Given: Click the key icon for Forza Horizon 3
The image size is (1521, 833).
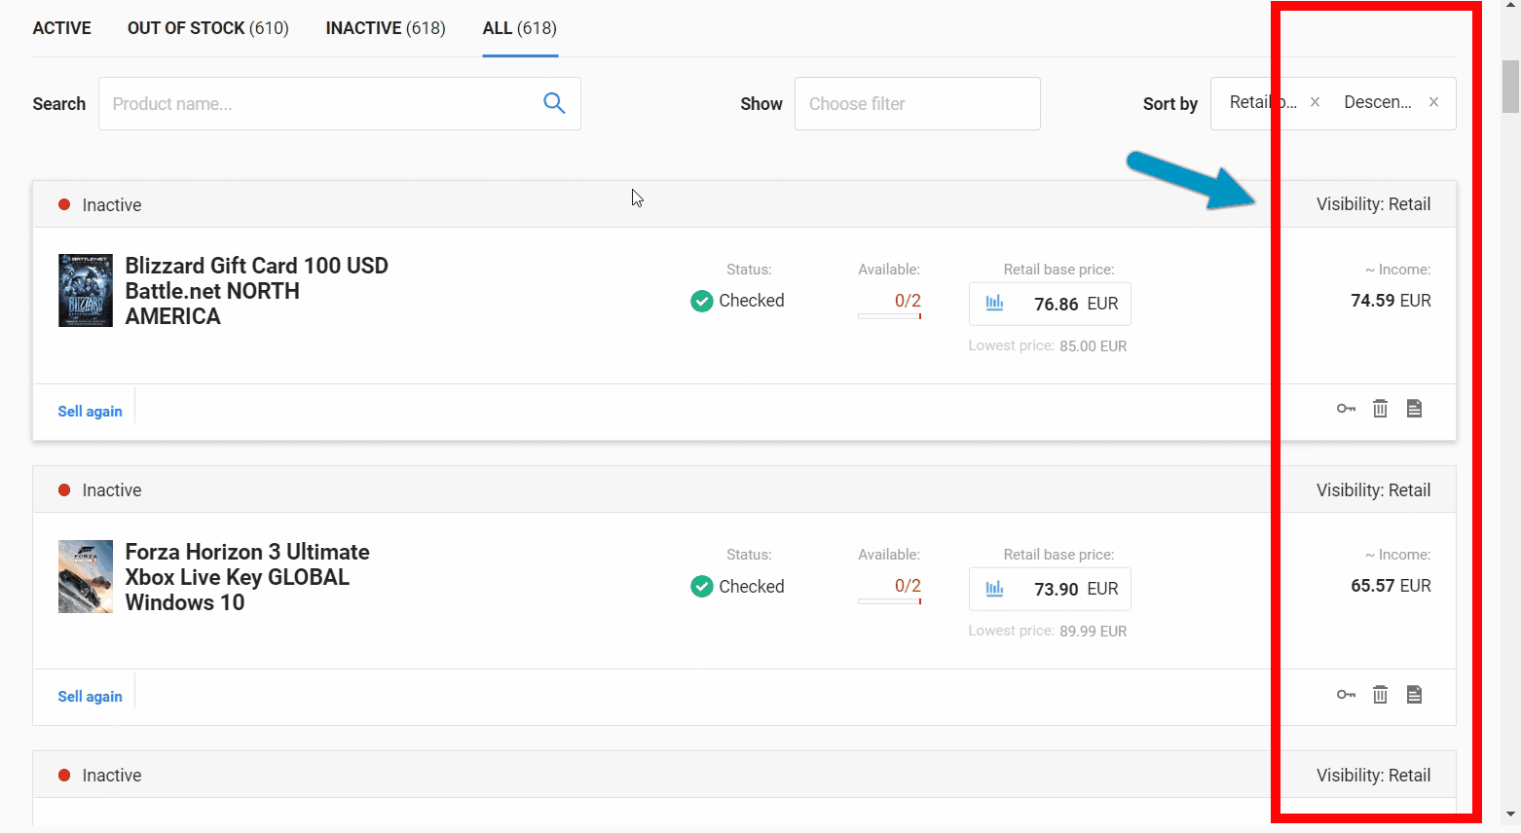Looking at the screenshot, I should (x=1346, y=694).
